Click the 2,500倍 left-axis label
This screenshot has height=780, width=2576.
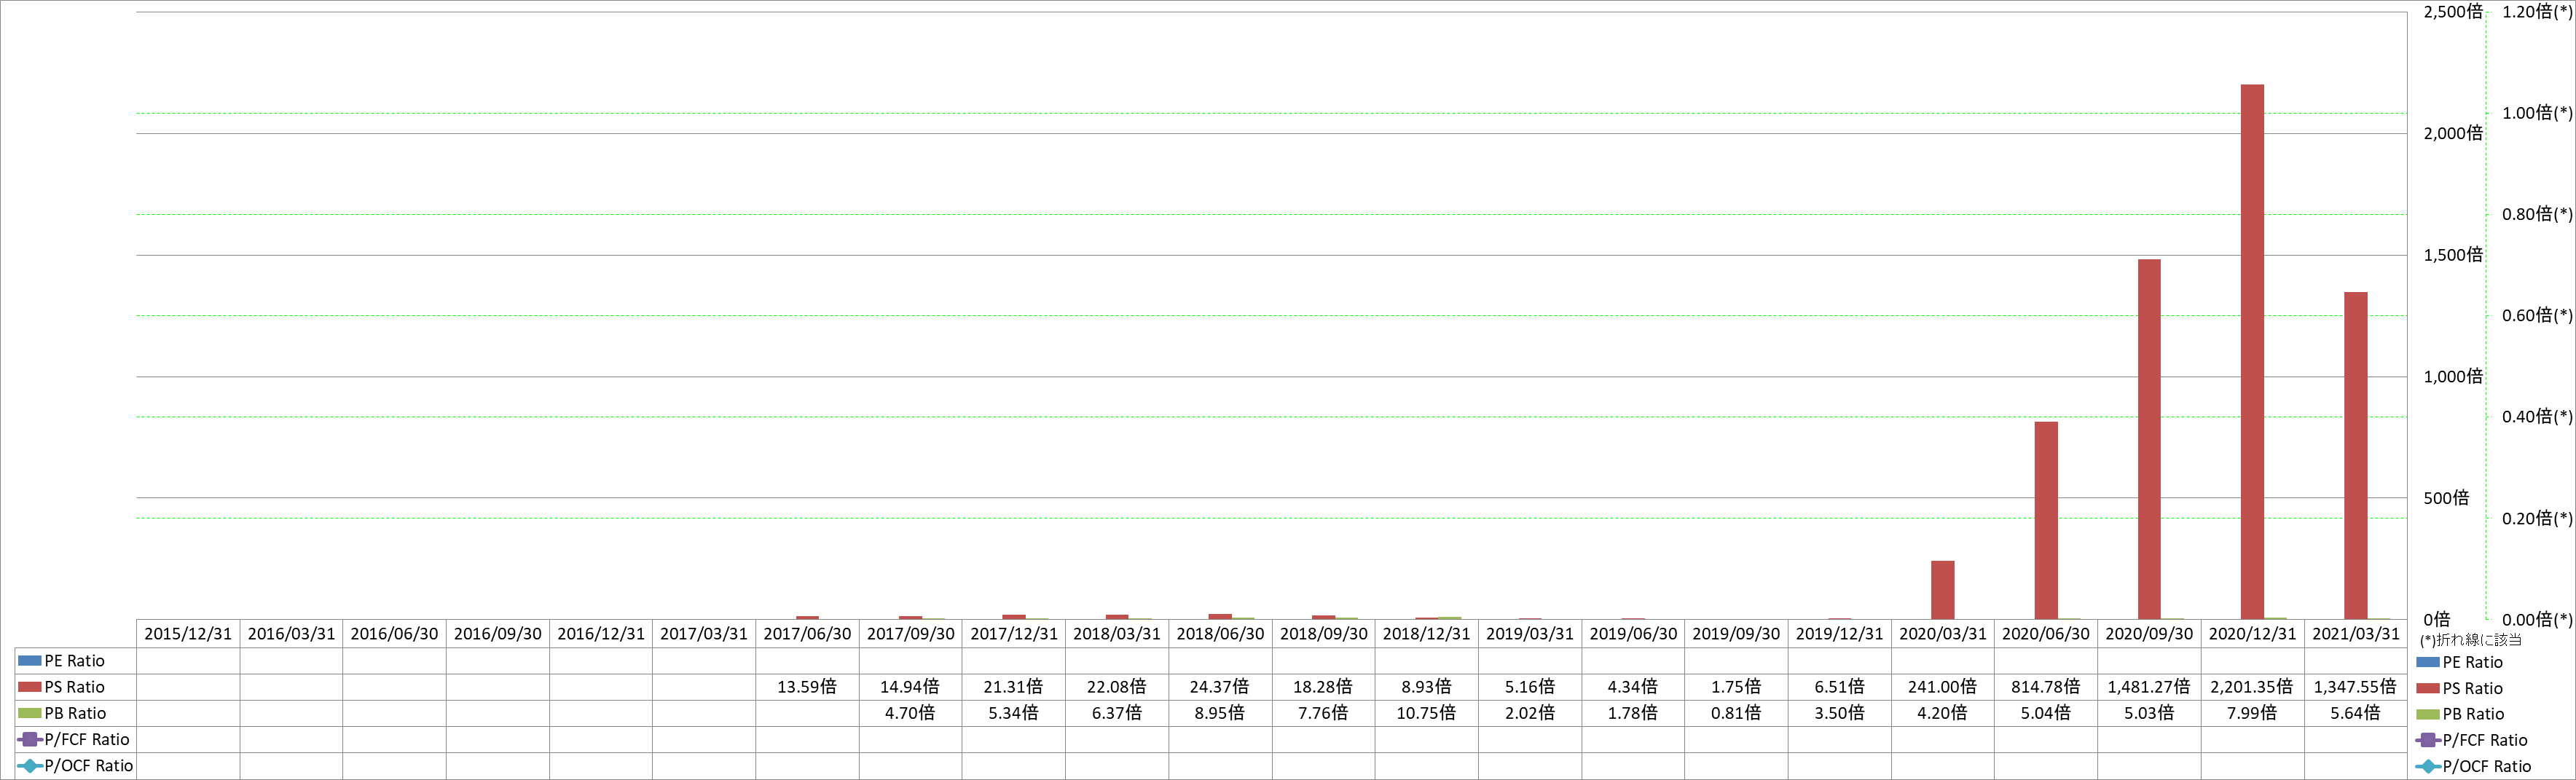click(x=2453, y=12)
